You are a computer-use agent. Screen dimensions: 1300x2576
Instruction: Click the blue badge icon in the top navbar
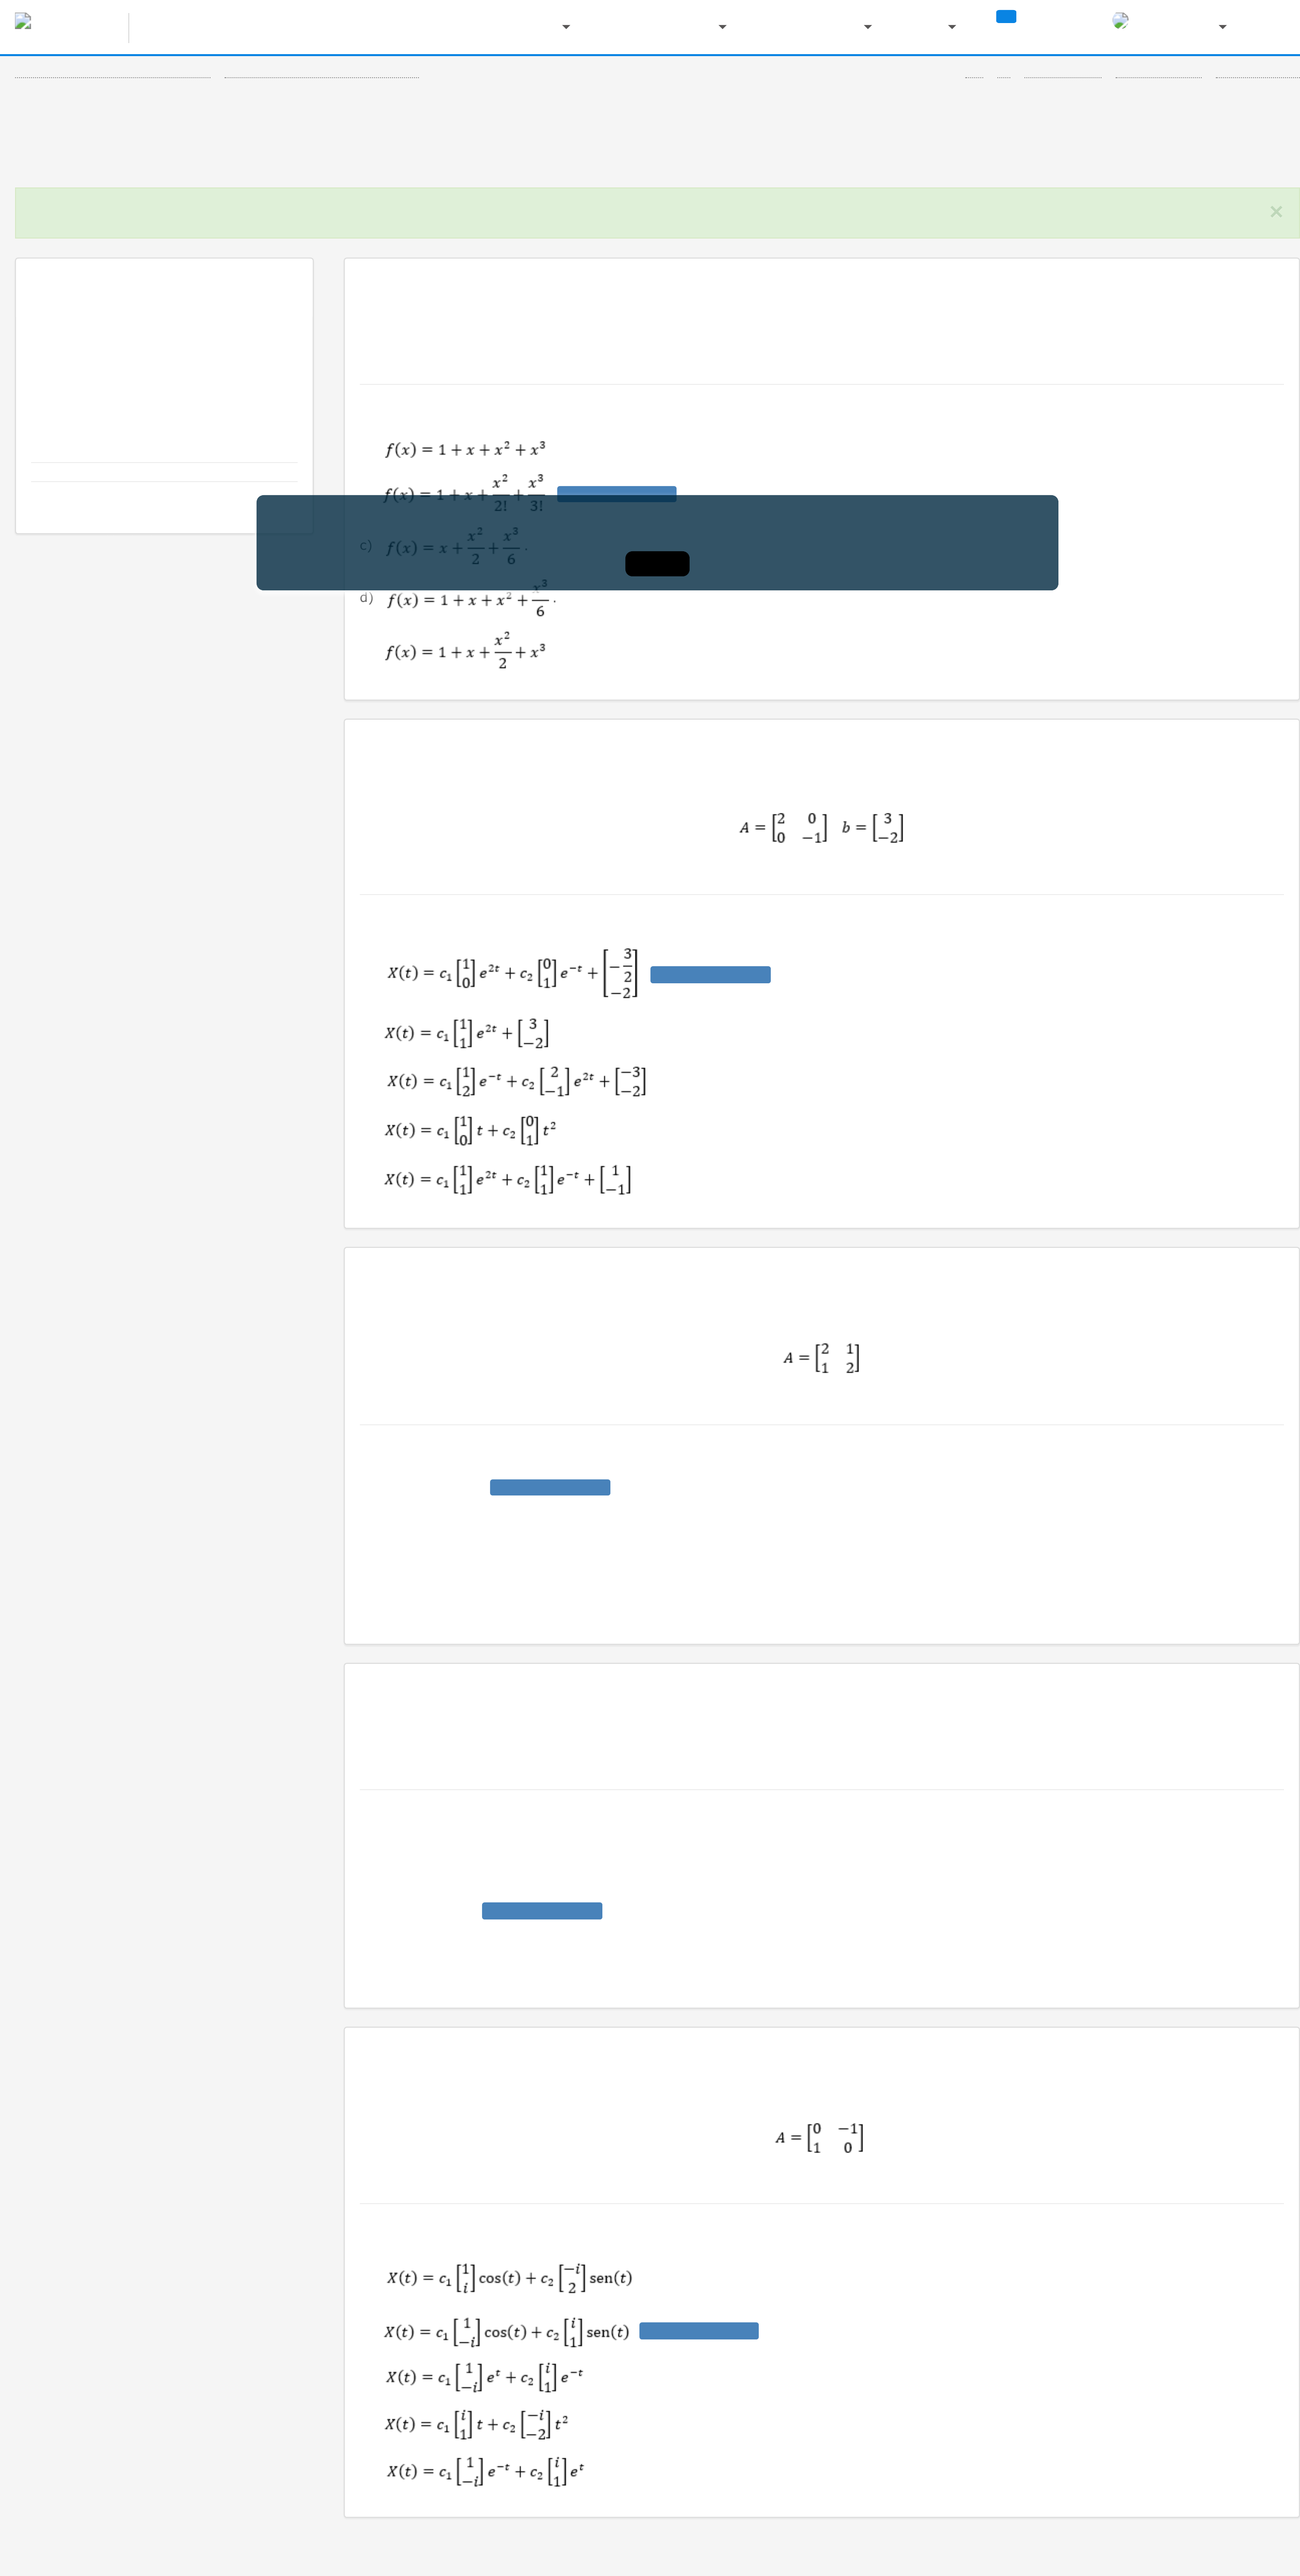point(1006,16)
